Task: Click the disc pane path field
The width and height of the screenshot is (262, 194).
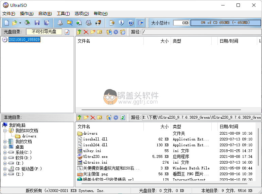Action: (x=202, y=32)
